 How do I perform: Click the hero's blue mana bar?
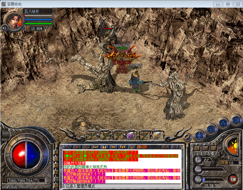(39, 20)
